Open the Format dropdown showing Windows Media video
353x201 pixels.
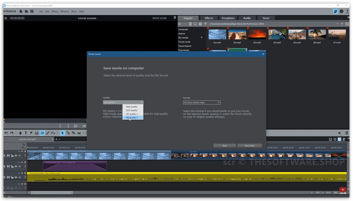[x=202, y=102]
